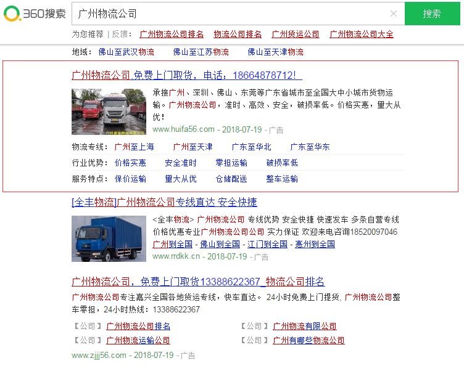The width and height of the screenshot is (464, 366).
Task: Open region link 佛山至天津物流
Action: pyautogui.click(x=275, y=52)
